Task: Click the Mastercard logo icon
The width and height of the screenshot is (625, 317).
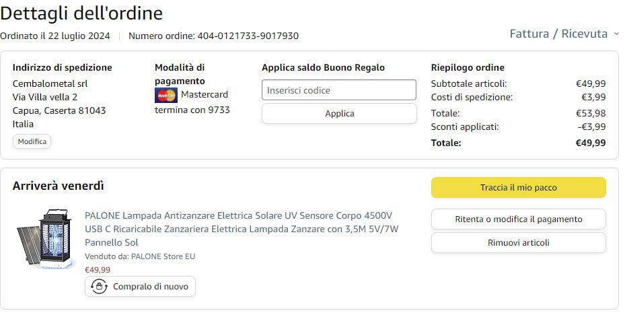Action: (x=166, y=95)
